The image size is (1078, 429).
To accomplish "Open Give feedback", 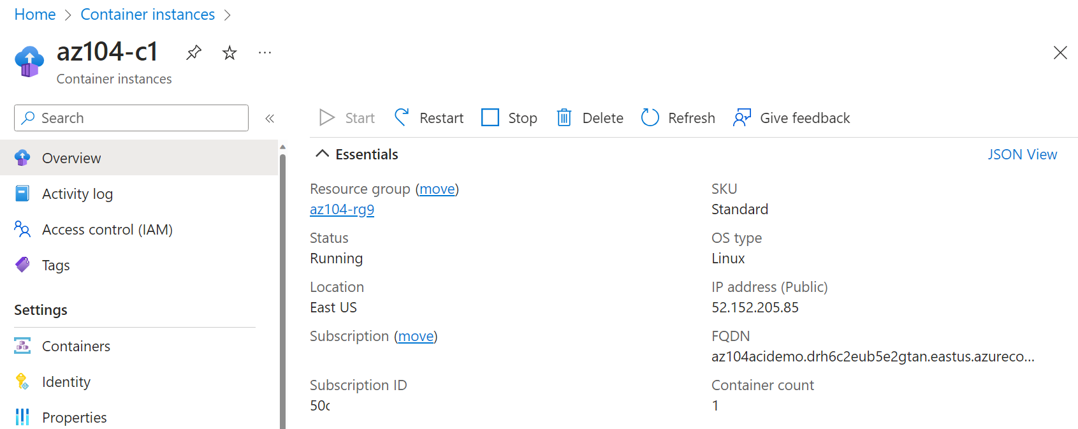I will (791, 118).
